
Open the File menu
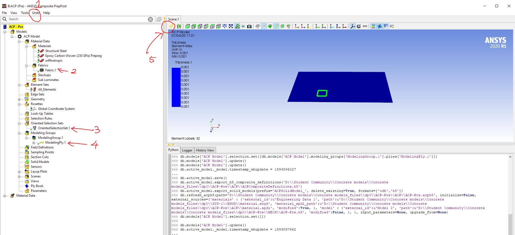[x=4, y=13]
